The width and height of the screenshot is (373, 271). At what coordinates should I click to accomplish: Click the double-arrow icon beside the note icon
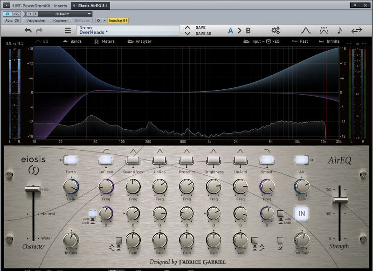pyautogui.click(x=357, y=31)
